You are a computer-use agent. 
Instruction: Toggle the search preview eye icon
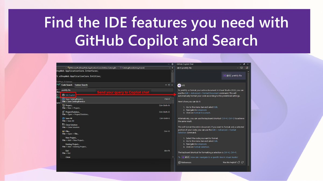(x=166, y=85)
